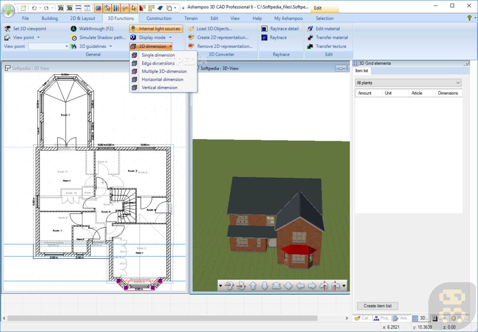Select Multiple 3D-dimension menu item

(163, 71)
